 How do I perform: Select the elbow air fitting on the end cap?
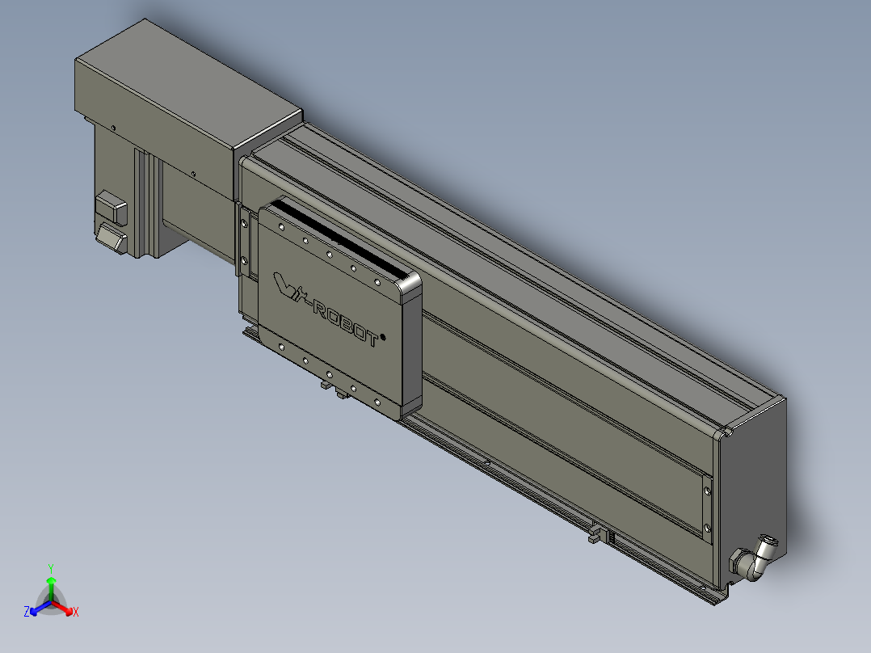[x=753, y=558]
